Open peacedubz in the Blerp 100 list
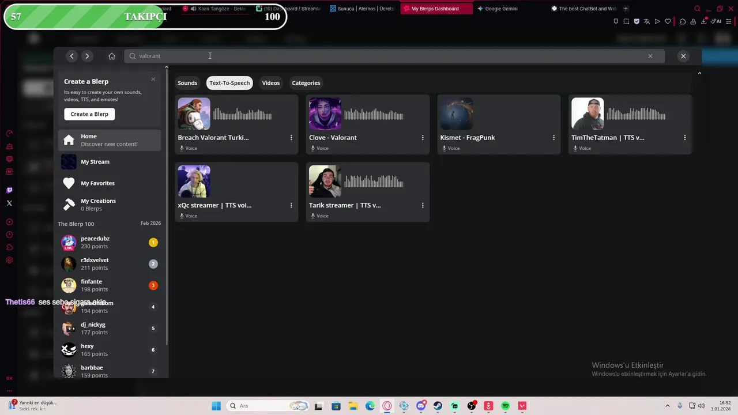The image size is (738, 415). tap(110, 243)
